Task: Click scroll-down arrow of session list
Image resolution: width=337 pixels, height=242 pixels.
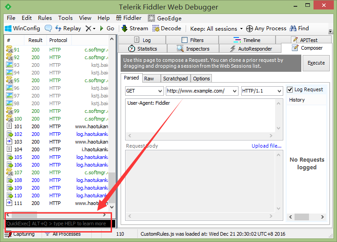Action: (x=112, y=207)
